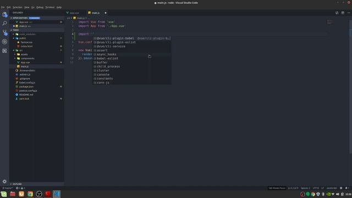Open OBS Studio from the taskbar
This screenshot has width=352, height=198.
[x=39, y=194]
